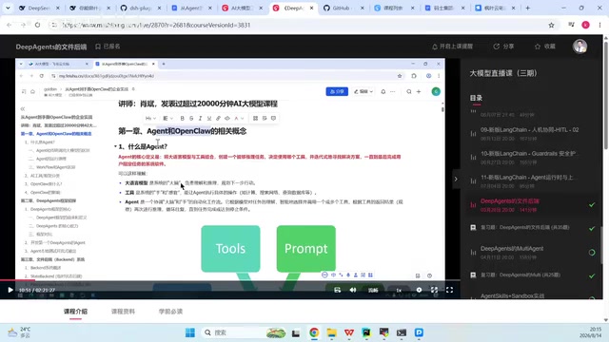Open the video settings gear
This screenshot has width=609, height=342.
tap(419, 290)
